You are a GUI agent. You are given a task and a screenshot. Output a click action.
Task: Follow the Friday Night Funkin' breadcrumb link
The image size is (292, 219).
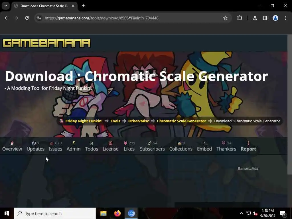(84, 121)
